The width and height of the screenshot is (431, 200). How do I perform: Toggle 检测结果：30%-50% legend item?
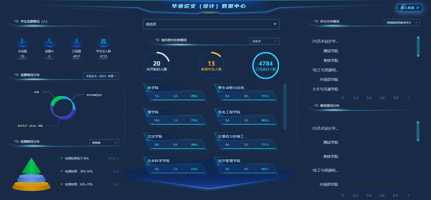(79, 171)
